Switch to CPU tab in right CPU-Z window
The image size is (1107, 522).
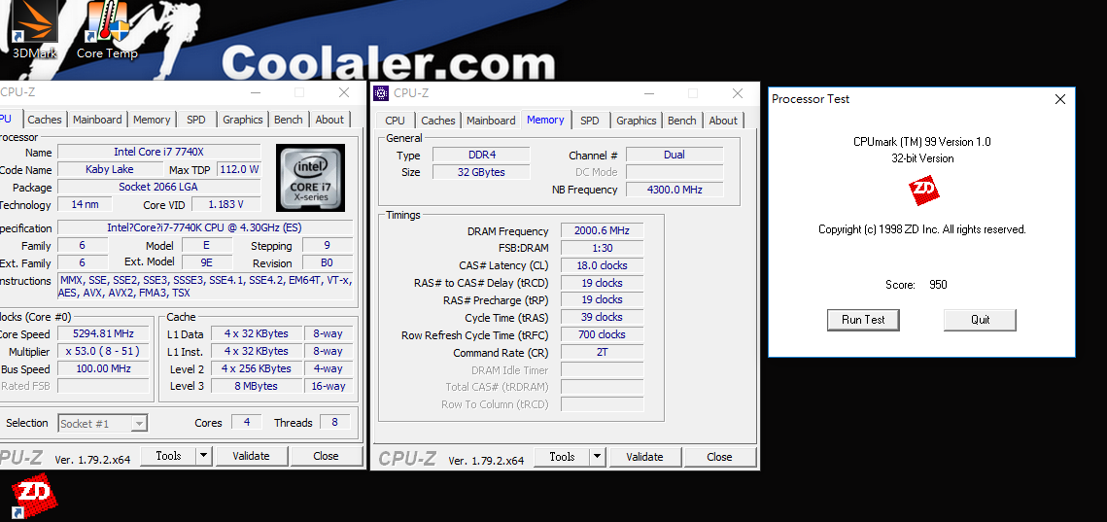[x=396, y=121]
